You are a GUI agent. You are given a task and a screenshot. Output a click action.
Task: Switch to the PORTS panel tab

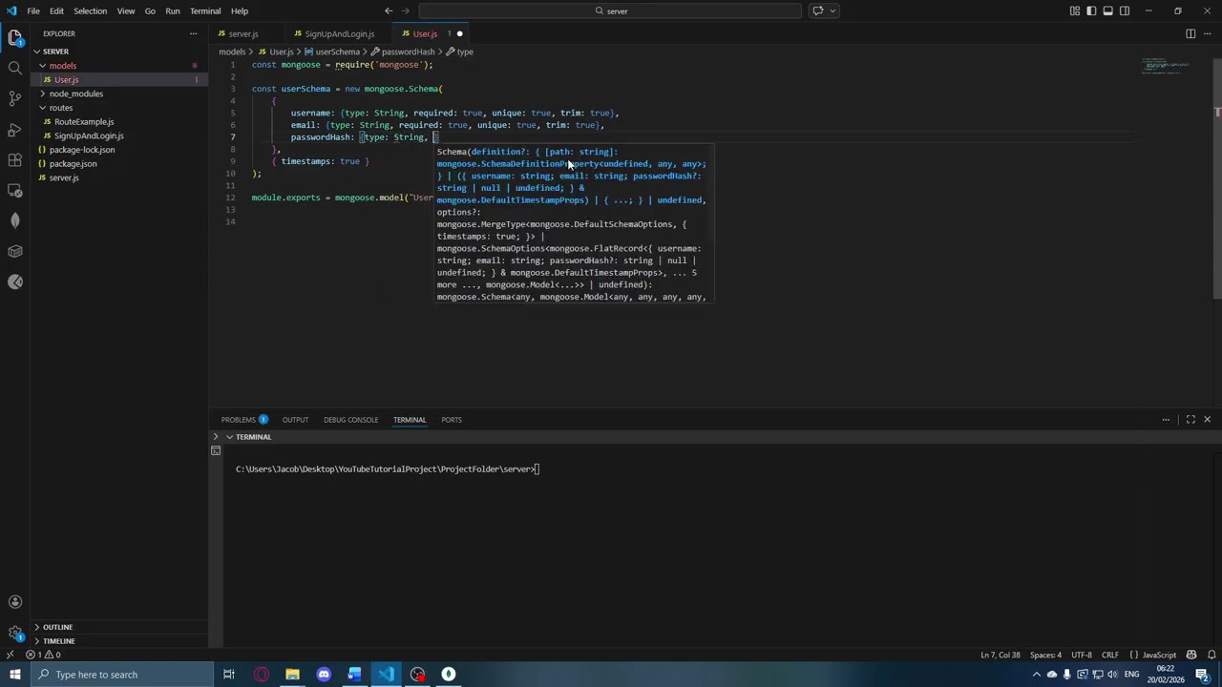click(452, 420)
